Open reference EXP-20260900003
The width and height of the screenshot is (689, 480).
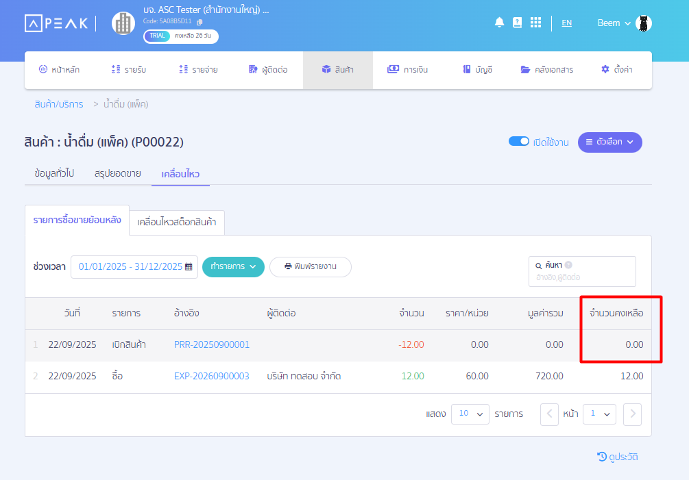click(212, 377)
